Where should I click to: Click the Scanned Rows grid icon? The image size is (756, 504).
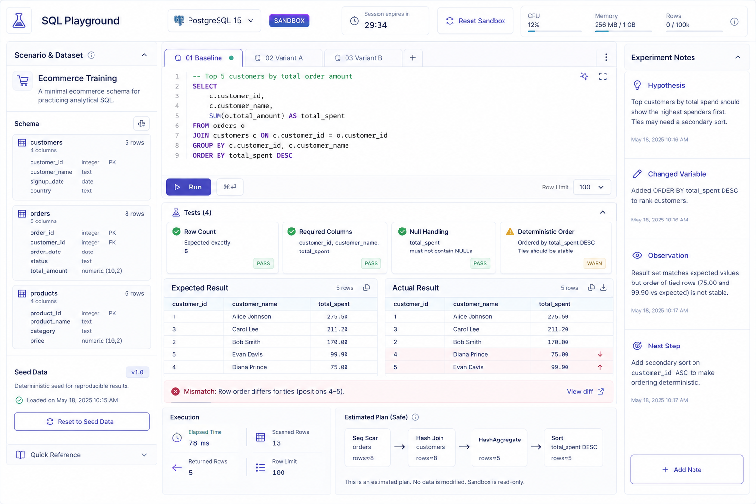[x=261, y=437]
